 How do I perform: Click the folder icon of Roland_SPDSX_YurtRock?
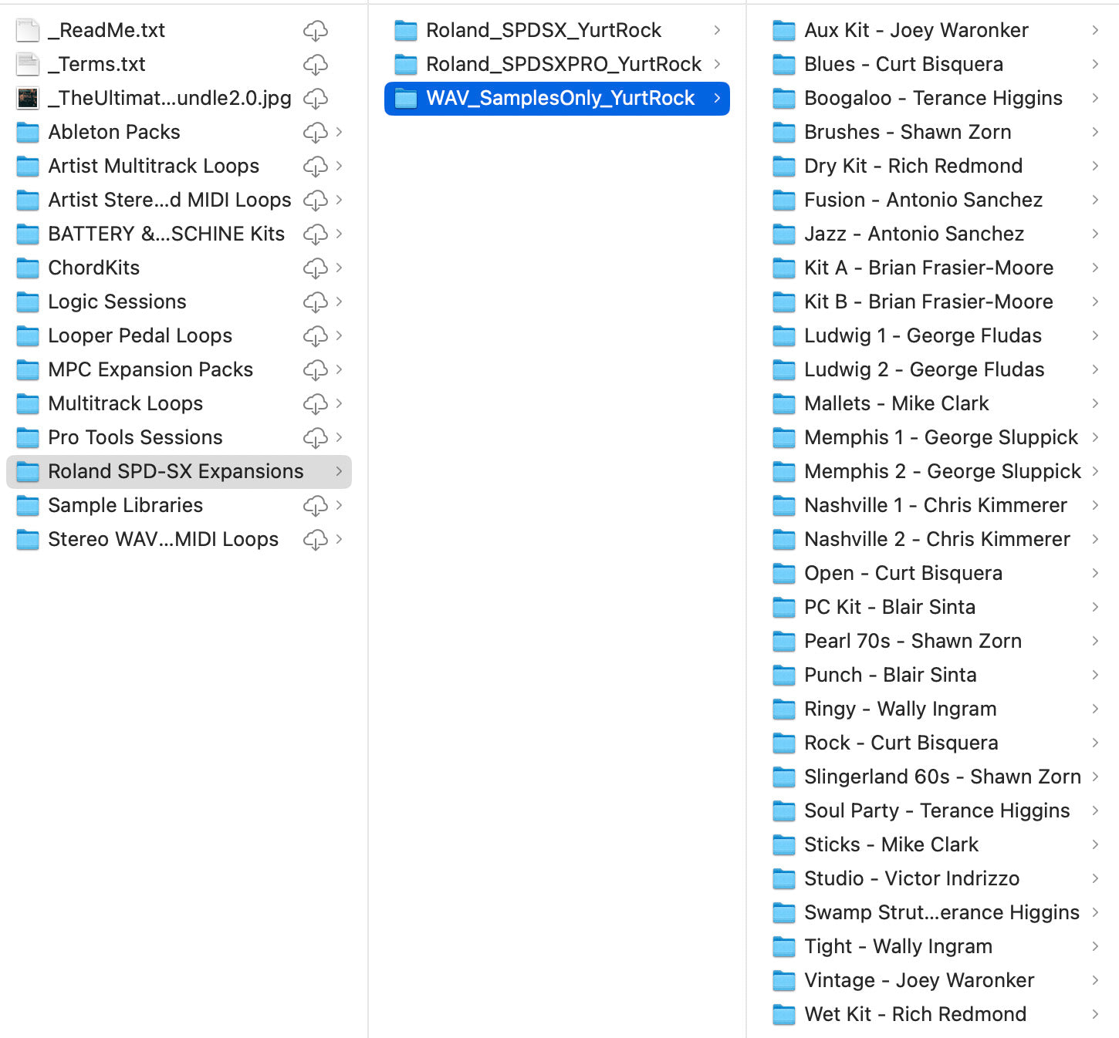pos(406,30)
